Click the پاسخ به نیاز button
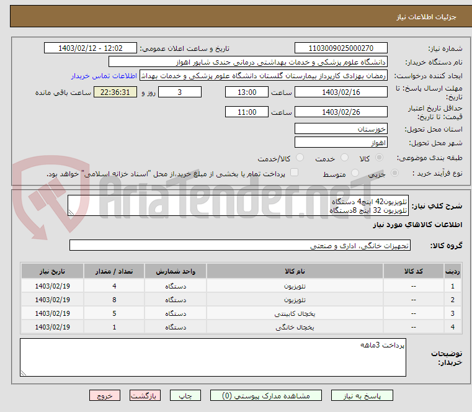472x412 pixels. [x=362, y=395]
